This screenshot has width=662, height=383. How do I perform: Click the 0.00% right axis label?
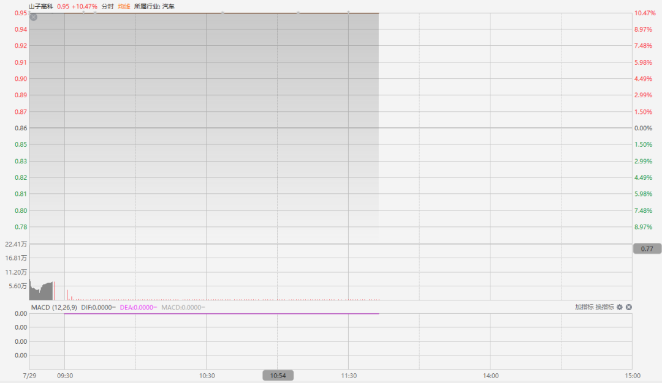point(643,128)
